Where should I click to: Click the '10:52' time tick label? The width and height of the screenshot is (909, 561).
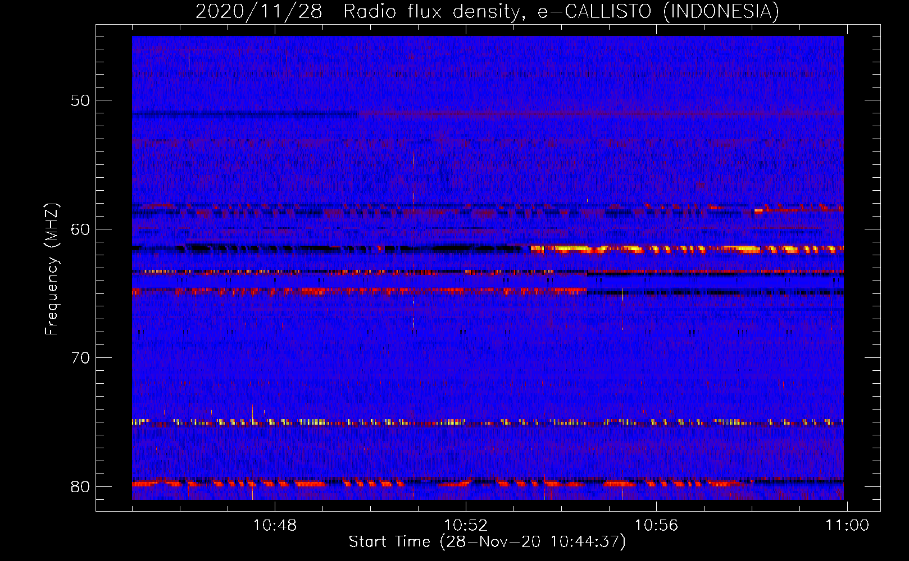coord(466,526)
